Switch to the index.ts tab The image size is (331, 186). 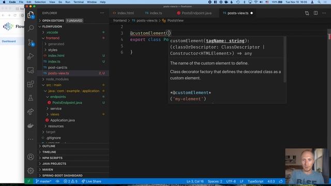point(156,13)
